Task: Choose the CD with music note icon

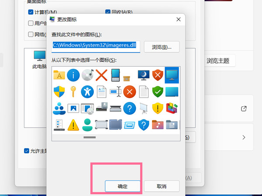Action: [x=87, y=75]
